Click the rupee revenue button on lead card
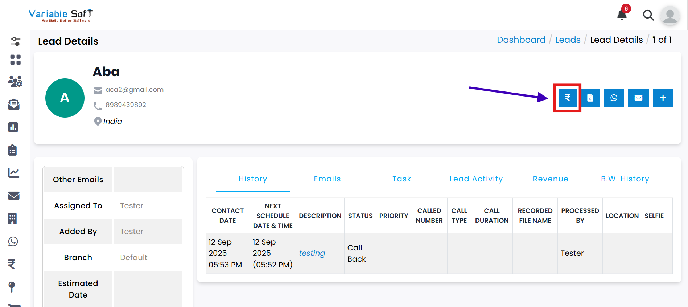Screen dimensions: 688x307 (x=567, y=98)
